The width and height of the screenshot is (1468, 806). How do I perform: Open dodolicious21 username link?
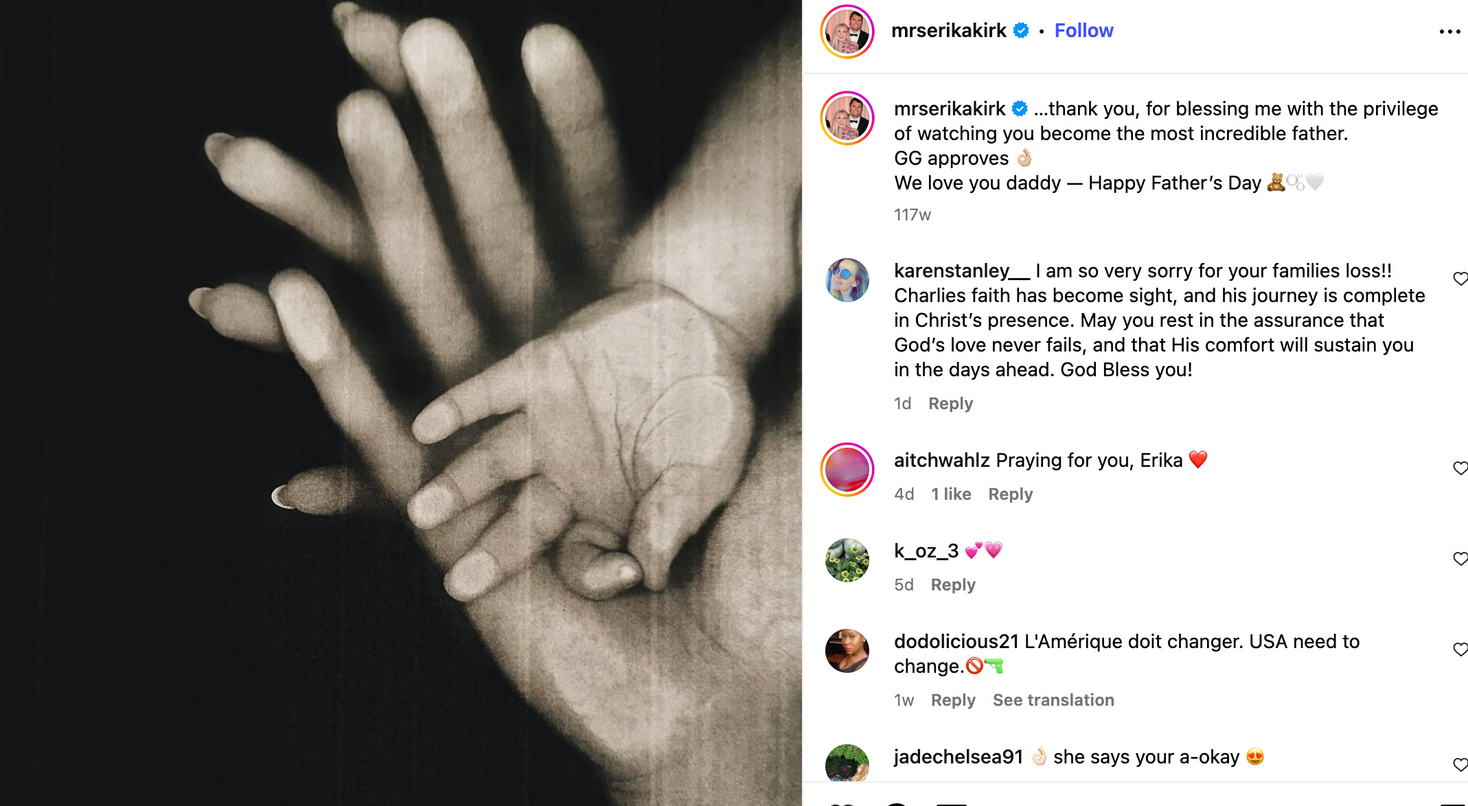click(x=956, y=641)
